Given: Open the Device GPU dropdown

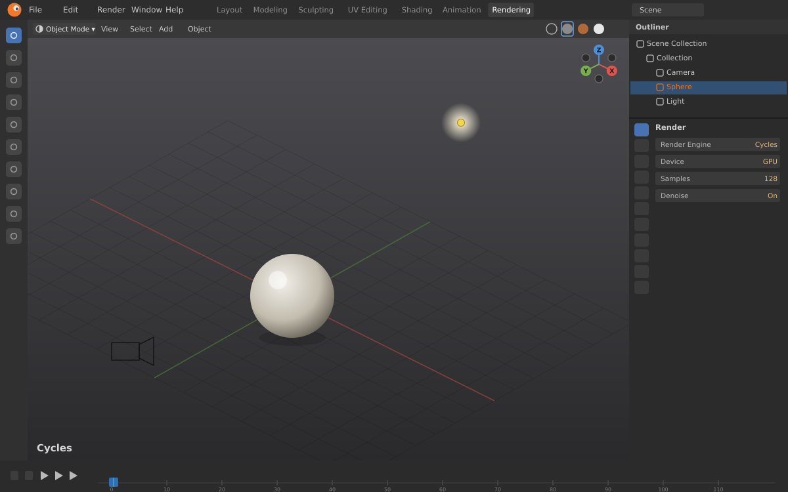Looking at the screenshot, I should pos(718,161).
